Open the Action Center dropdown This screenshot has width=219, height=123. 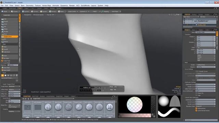pyautogui.click(x=73, y=12)
